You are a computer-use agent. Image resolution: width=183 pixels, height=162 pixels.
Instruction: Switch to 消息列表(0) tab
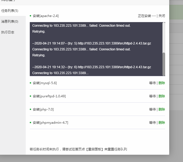tap(10, 22)
